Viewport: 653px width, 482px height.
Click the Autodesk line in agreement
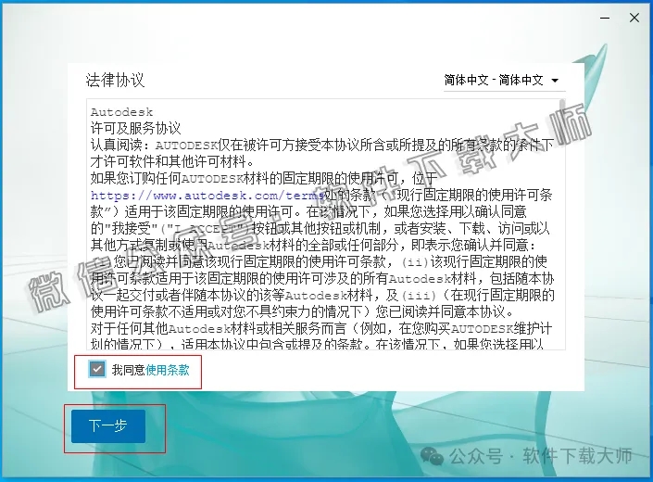pos(122,112)
